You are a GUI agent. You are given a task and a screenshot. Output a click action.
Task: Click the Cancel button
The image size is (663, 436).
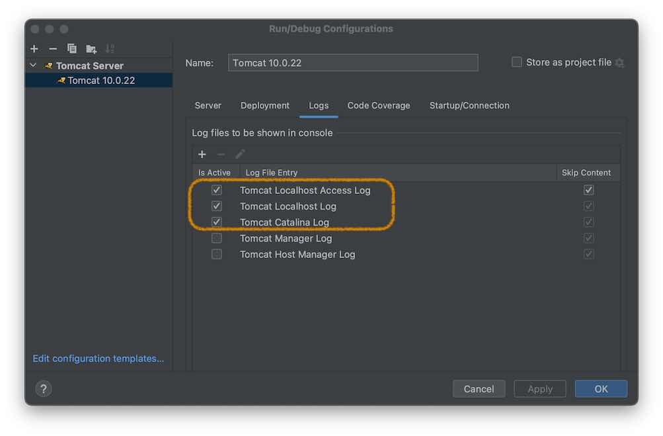click(479, 388)
